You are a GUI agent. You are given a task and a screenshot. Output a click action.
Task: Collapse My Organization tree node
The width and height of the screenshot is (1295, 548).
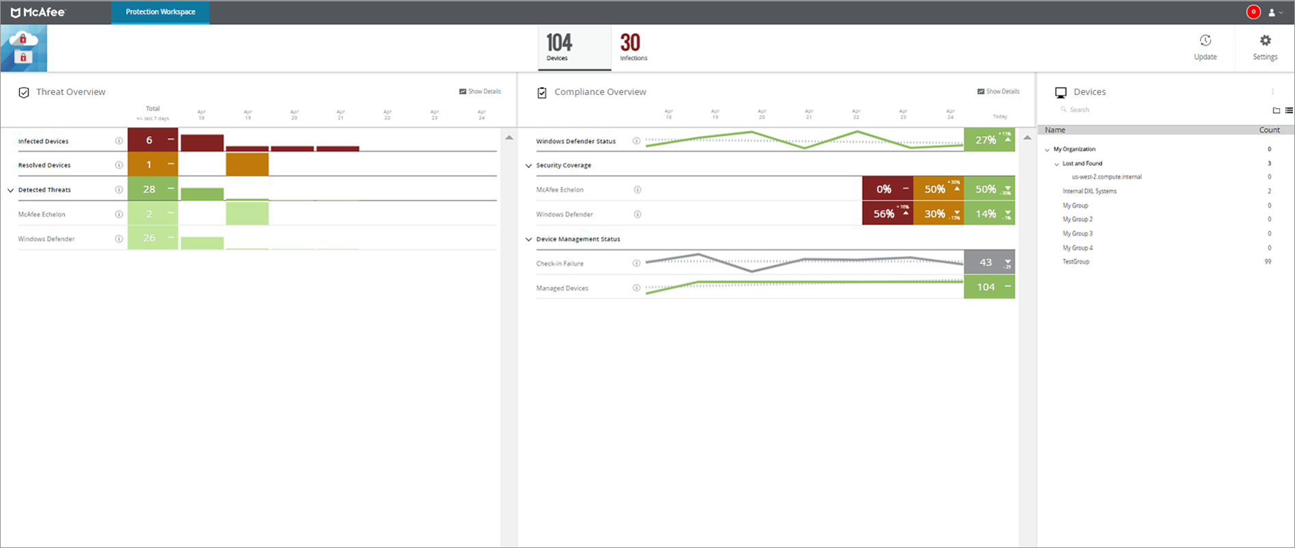1047,150
